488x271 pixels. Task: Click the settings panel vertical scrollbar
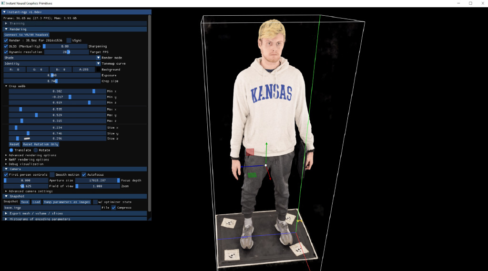point(149,113)
